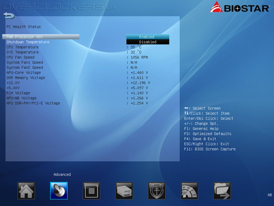Viewport: 274px width, 206px height.
Task: Open the Chipset chip icon
Action: pyautogui.click(x=91, y=190)
